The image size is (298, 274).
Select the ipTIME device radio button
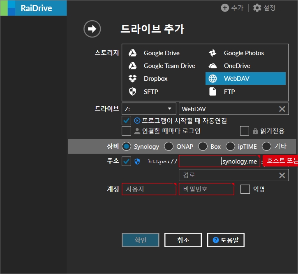230,147
